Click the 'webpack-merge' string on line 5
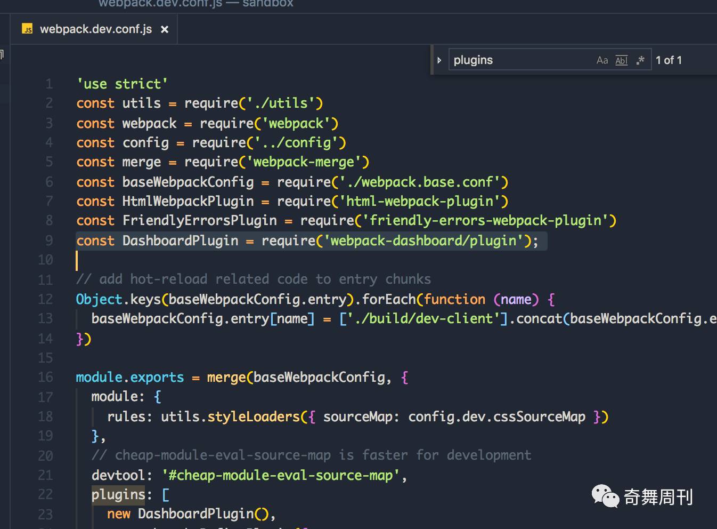Screen dimensions: 717x529 coord(304,162)
